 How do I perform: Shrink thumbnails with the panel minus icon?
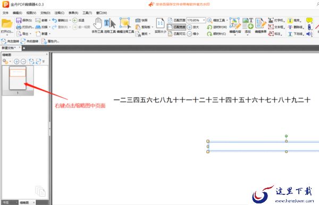tap(23, 62)
